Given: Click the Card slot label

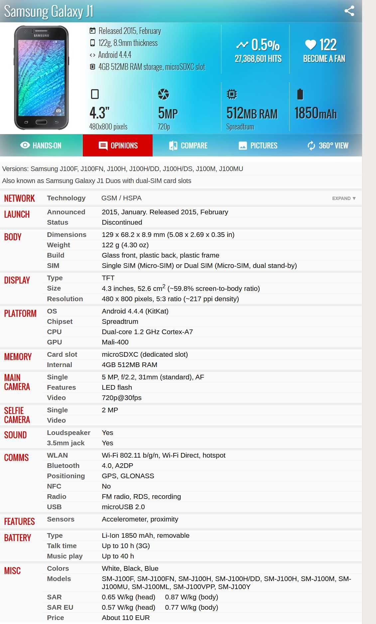Looking at the screenshot, I should [62, 354].
